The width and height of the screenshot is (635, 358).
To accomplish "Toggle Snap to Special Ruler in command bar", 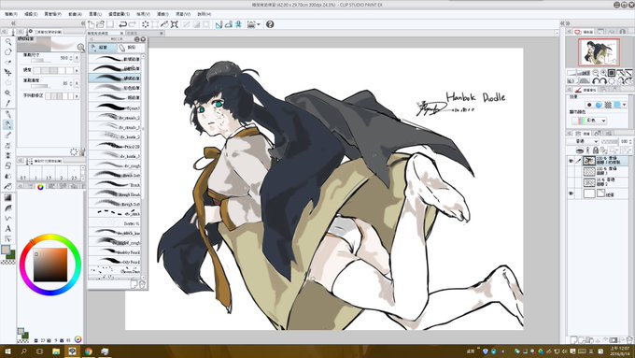I will [229, 24].
